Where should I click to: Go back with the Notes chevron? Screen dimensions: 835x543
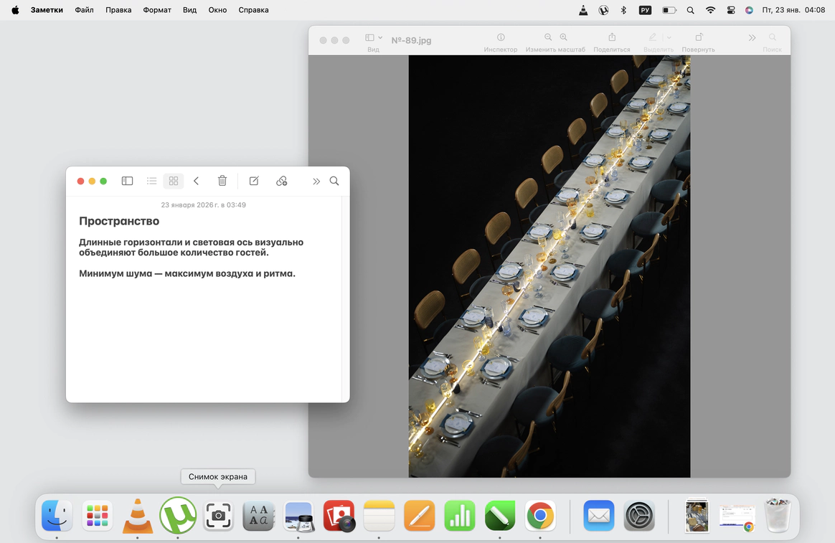click(196, 181)
